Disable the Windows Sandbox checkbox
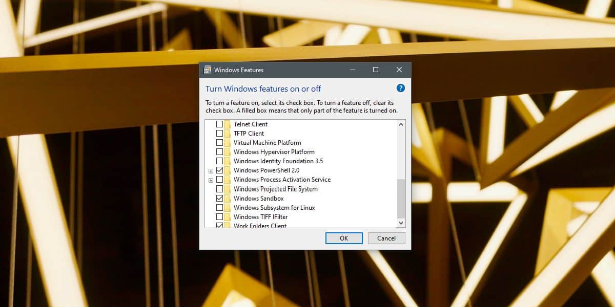Screen dimensions: 615x307 tap(219, 199)
